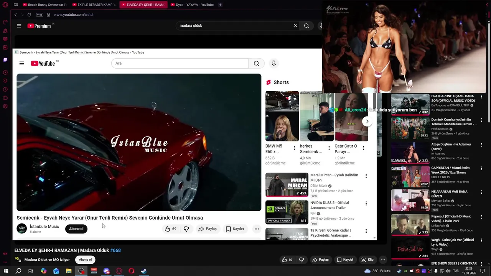Open GX Corner gamepad tab
The image size is (491, 276).
[16, 5]
